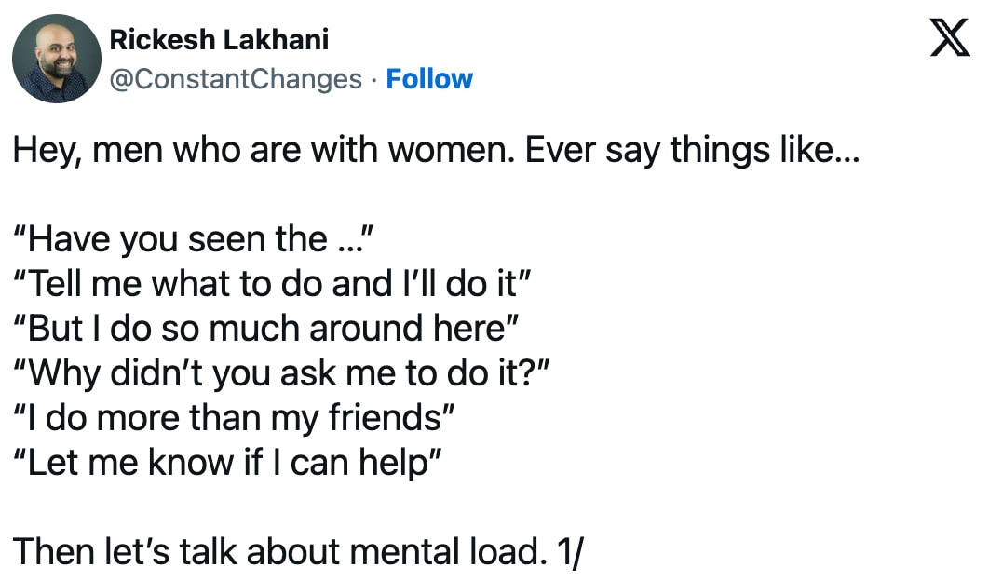Open the @ConstantChanges handle
The width and height of the screenshot is (989, 581).
(x=236, y=79)
